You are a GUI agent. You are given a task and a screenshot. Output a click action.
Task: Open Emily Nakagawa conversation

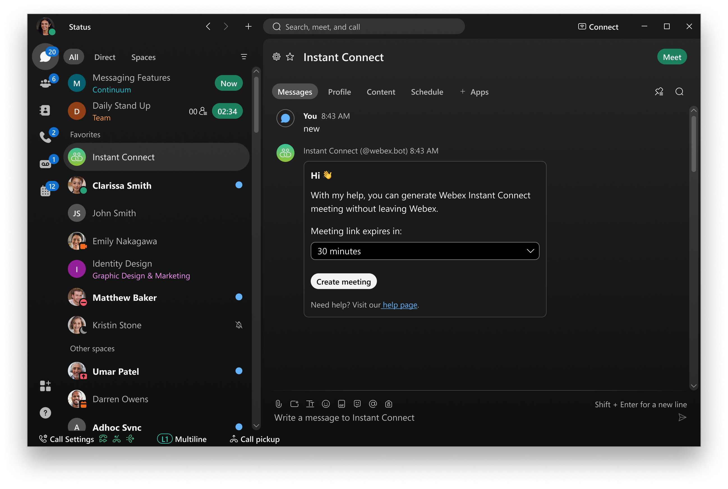point(156,241)
